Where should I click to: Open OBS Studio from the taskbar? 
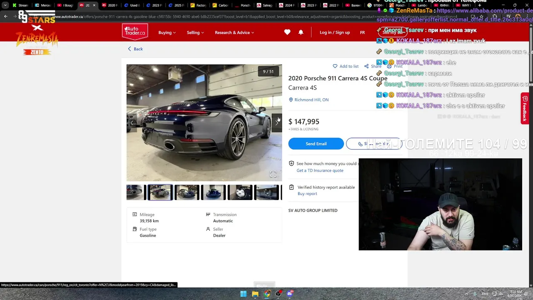278,294
